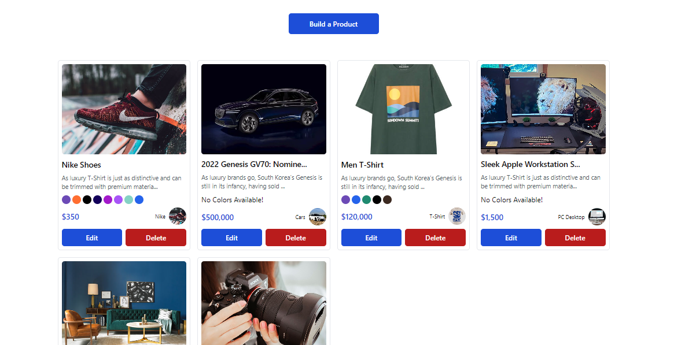685x345 pixels.
Task: Open the Genesis GV70 car image
Action: [x=264, y=109]
